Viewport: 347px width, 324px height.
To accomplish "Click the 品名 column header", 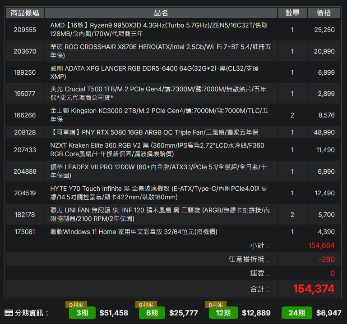I will [x=161, y=13].
